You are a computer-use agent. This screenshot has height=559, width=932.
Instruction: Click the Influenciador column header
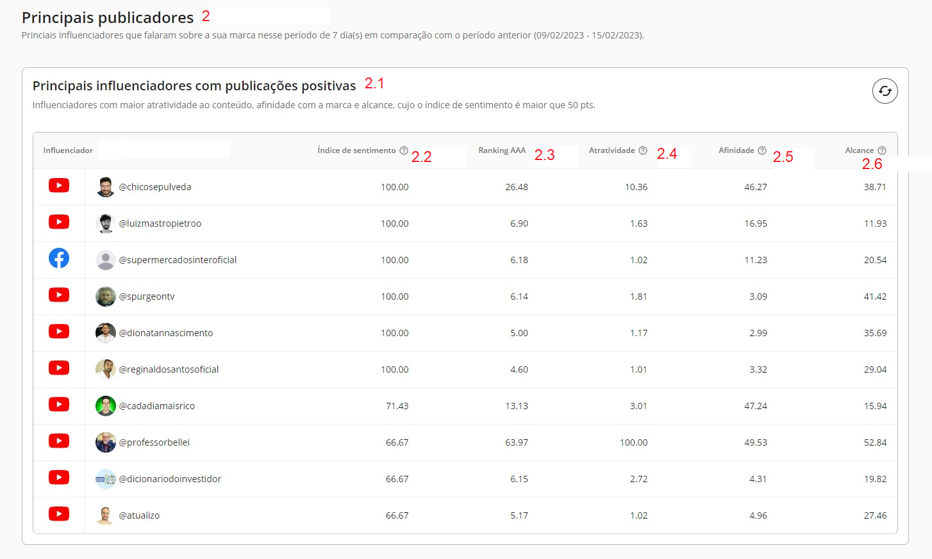pyautogui.click(x=68, y=150)
